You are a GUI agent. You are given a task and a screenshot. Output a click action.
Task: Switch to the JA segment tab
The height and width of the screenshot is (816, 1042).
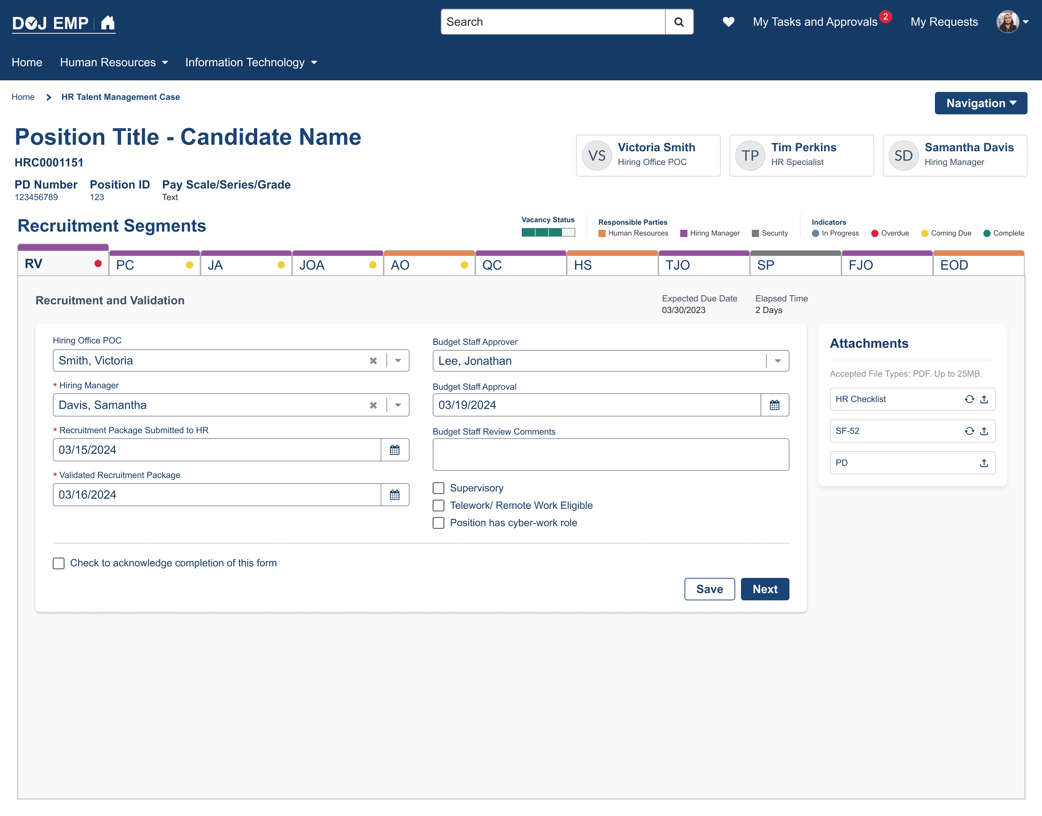click(x=246, y=264)
